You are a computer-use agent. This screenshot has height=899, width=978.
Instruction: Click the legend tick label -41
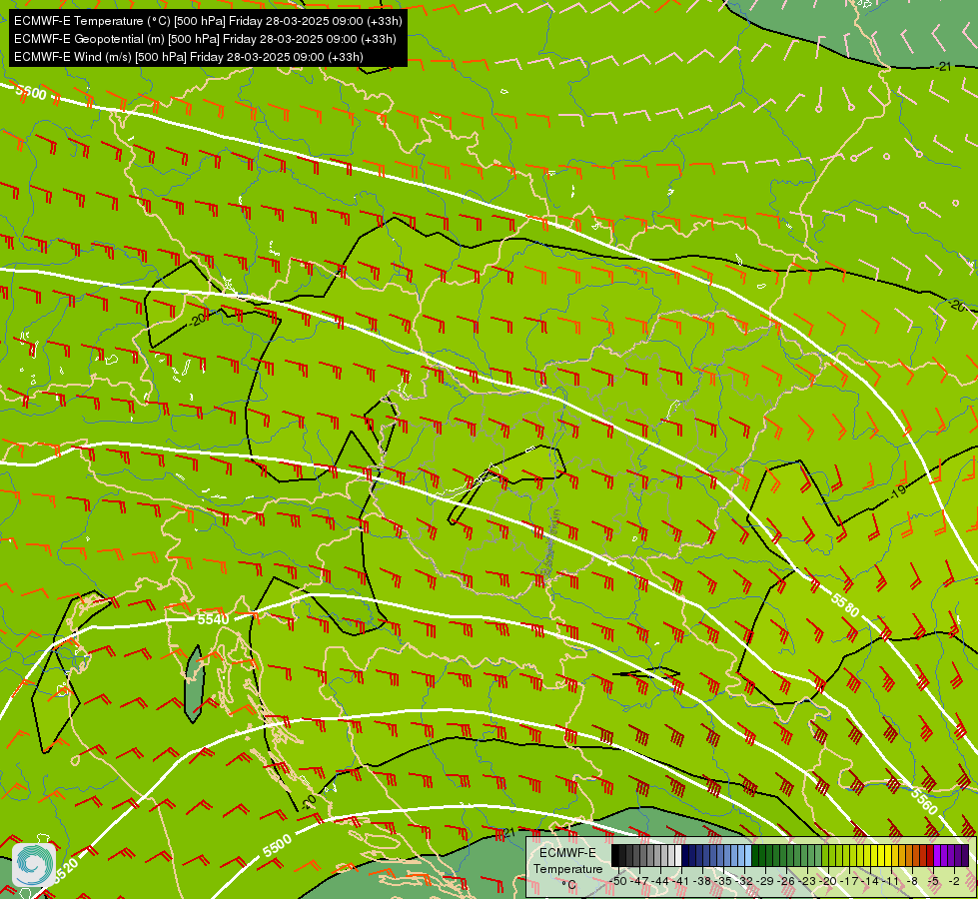(x=681, y=881)
